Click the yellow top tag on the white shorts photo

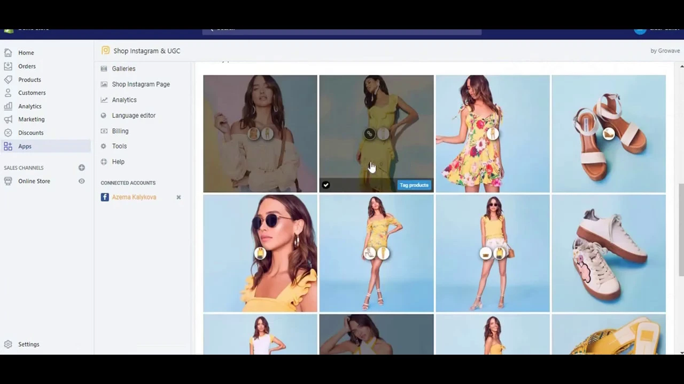click(x=499, y=254)
